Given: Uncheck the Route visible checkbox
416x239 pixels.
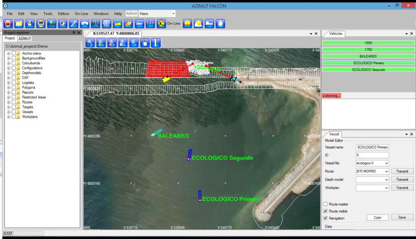Looking at the screenshot, I should click(x=325, y=211).
